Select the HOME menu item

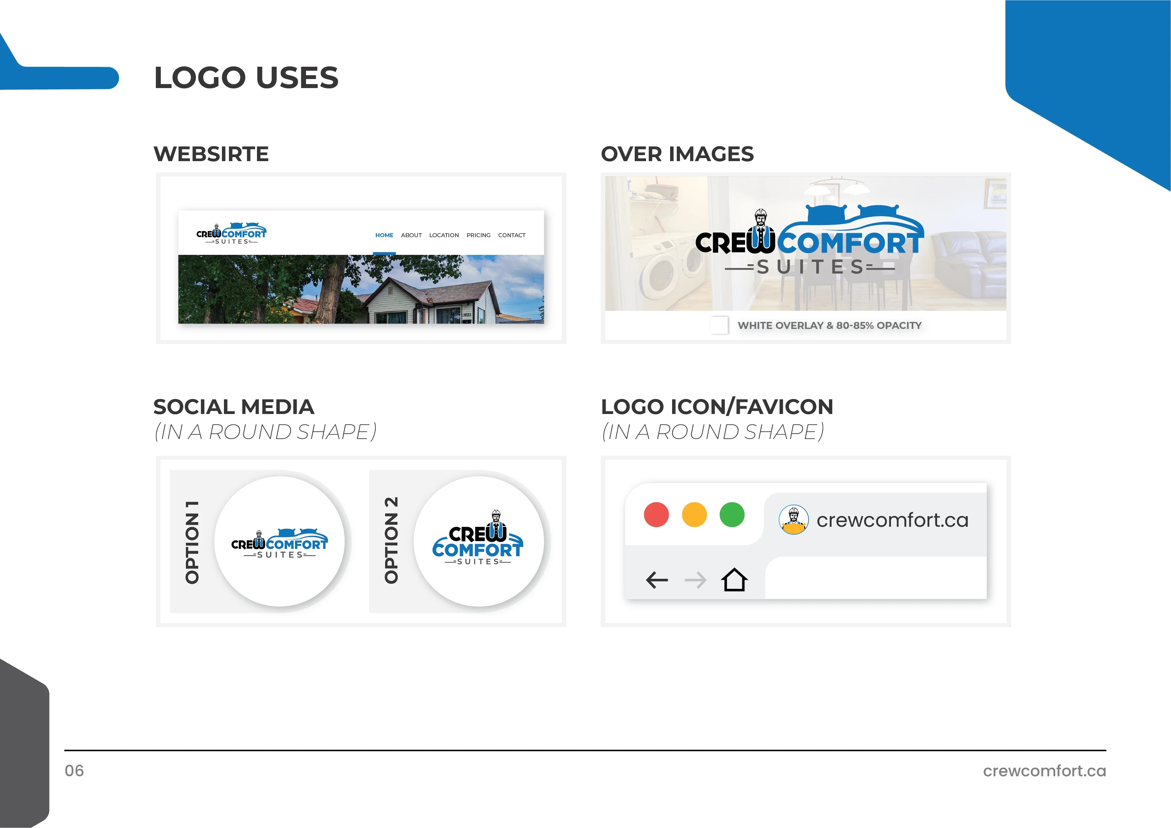384,236
